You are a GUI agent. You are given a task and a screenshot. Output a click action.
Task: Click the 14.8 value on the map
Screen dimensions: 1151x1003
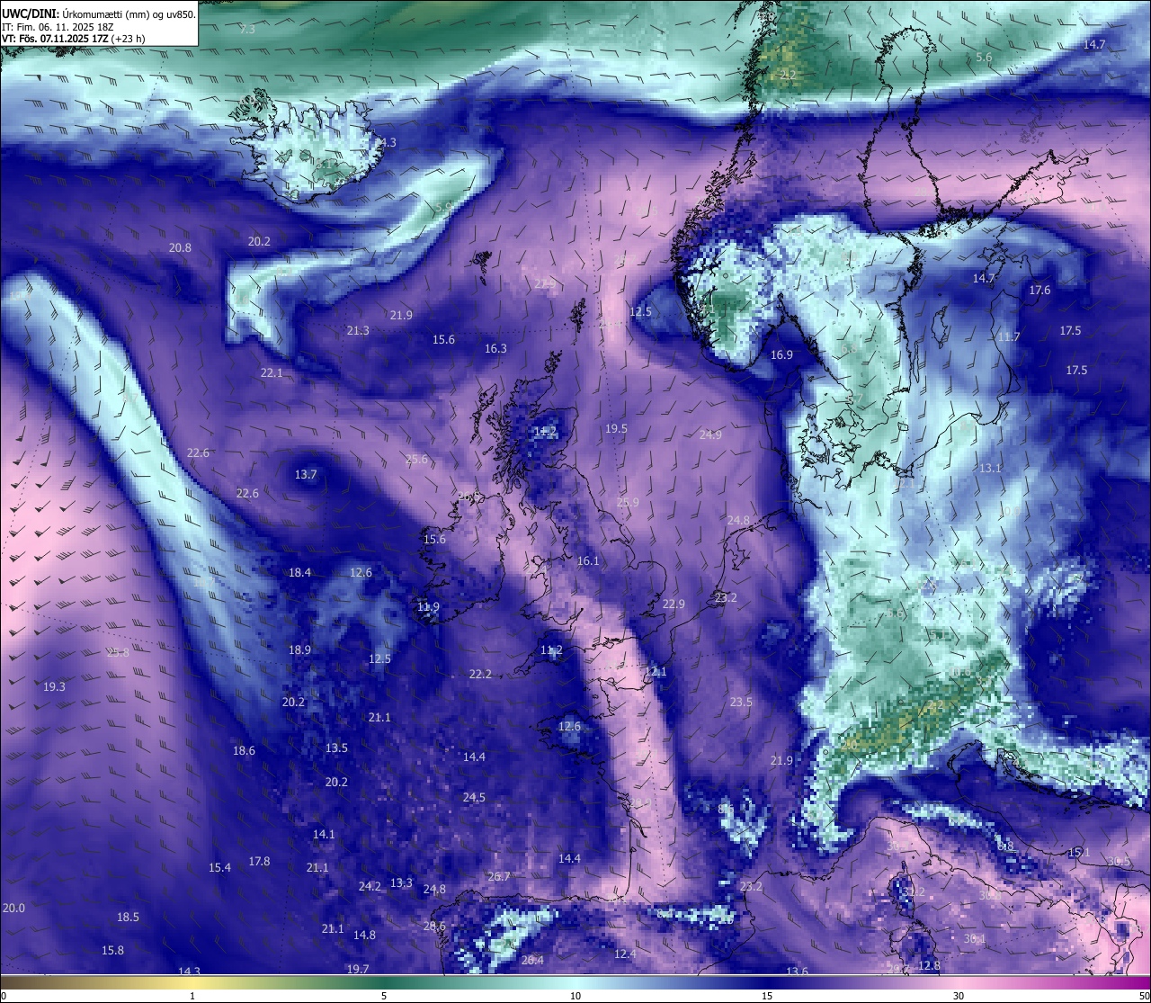(x=364, y=936)
